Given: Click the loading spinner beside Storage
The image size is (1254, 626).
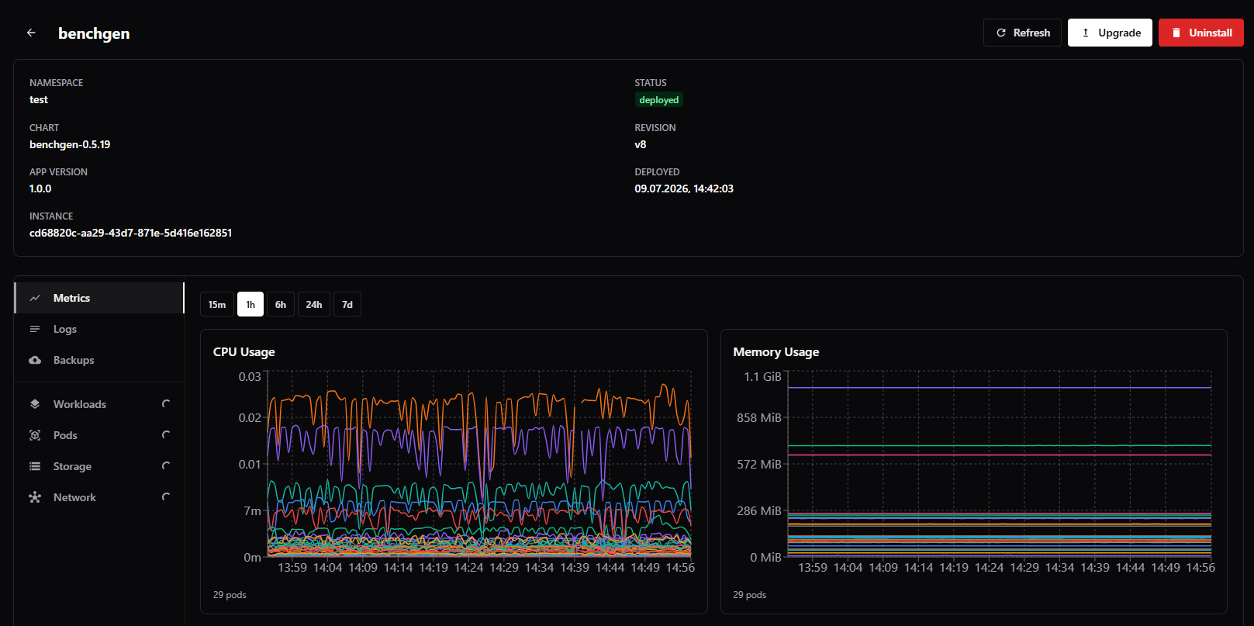Looking at the screenshot, I should point(165,465).
